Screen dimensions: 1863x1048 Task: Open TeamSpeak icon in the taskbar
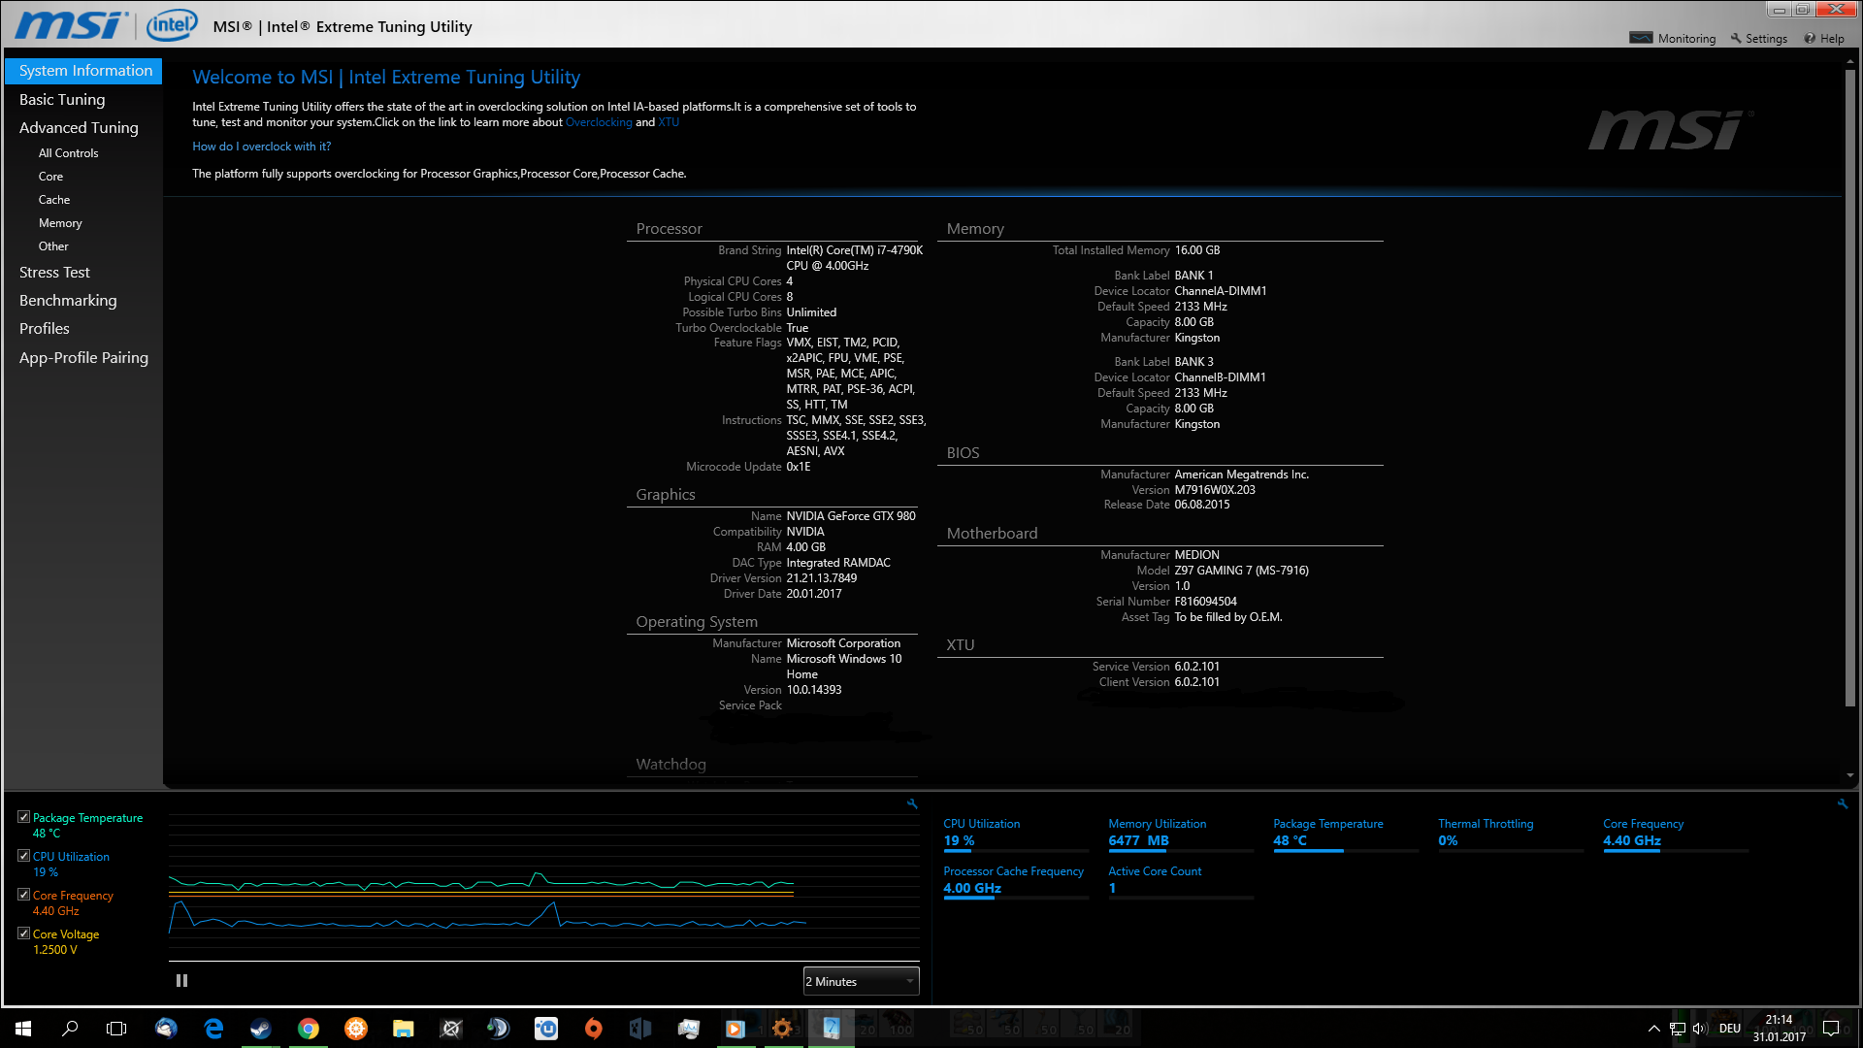pyautogui.click(x=498, y=1029)
